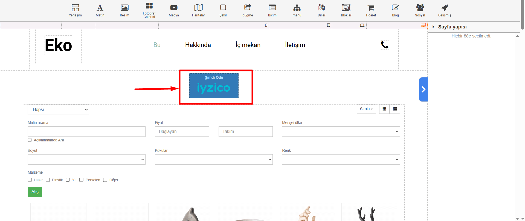525x221 pixels.
Task: Check the Plastik material checkbox
Action: click(x=48, y=180)
